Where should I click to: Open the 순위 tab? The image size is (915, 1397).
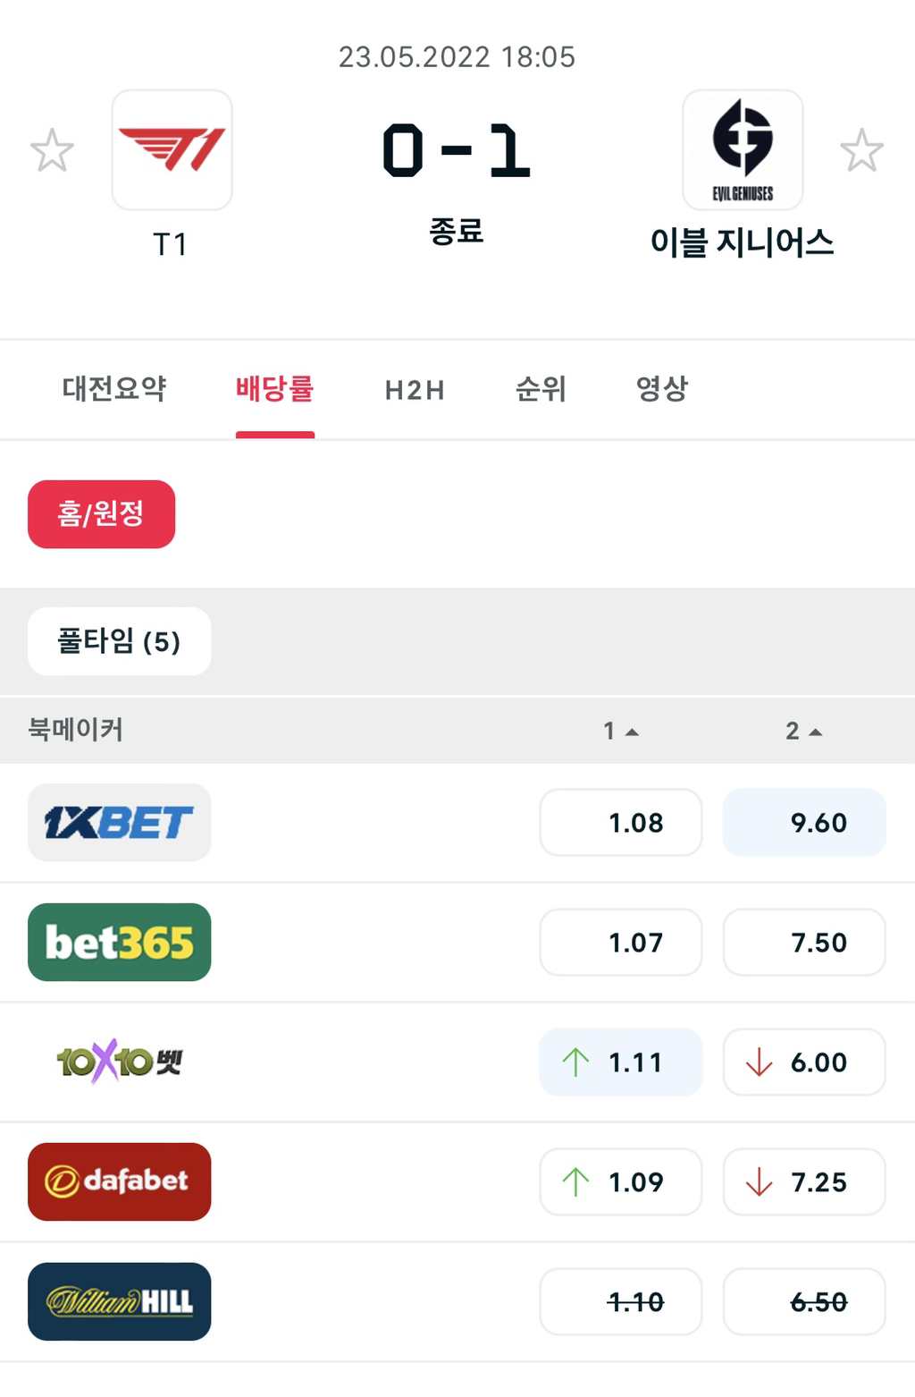pyautogui.click(x=538, y=390)
